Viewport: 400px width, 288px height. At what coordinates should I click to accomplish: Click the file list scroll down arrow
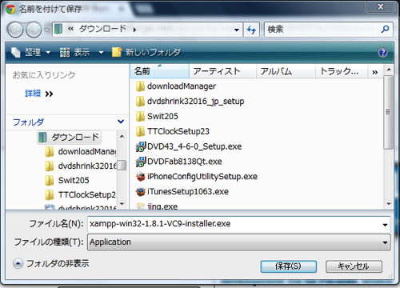click(x=389, y=204)
